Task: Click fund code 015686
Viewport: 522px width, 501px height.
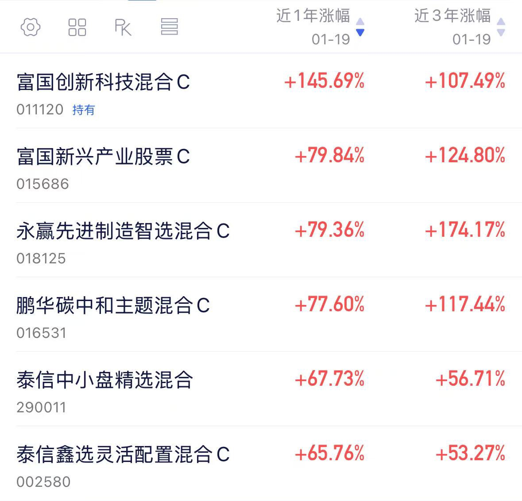Action: point(43,184)
